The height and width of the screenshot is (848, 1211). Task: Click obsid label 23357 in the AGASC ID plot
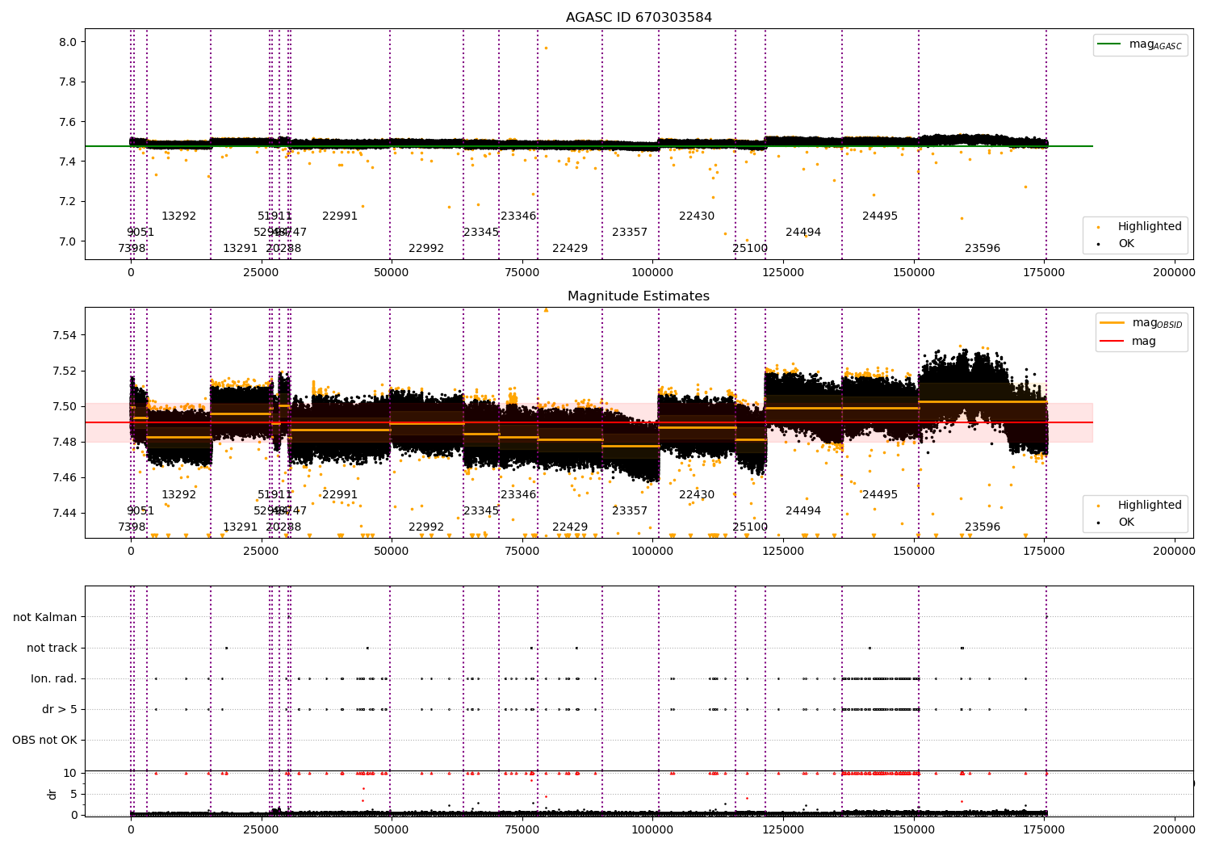pos(630,233)
